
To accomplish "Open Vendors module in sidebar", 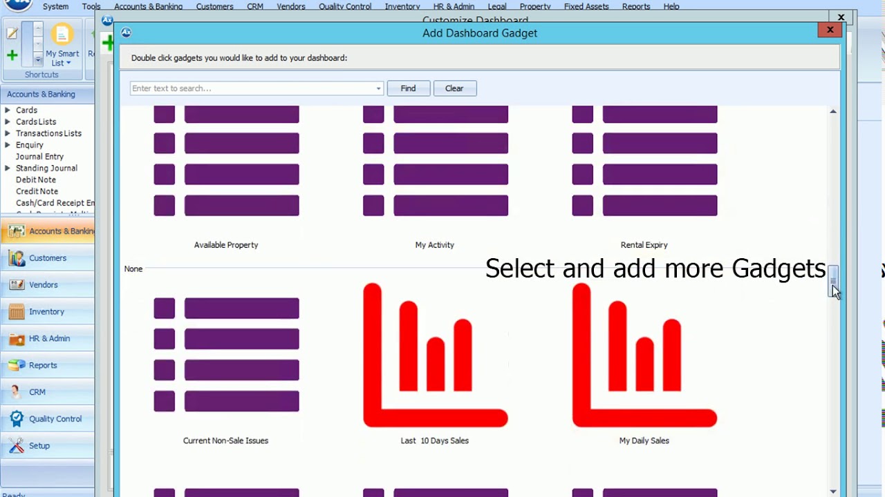I will click(x=47, y=285).
